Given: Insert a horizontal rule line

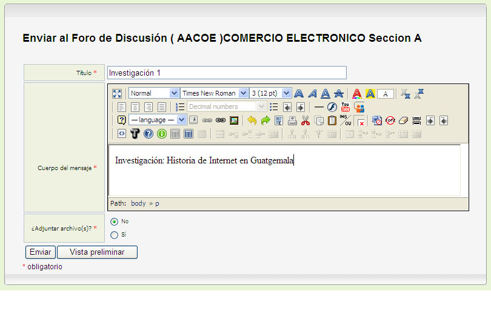Looking at the screenshot, I should click(x=319, y=107).
